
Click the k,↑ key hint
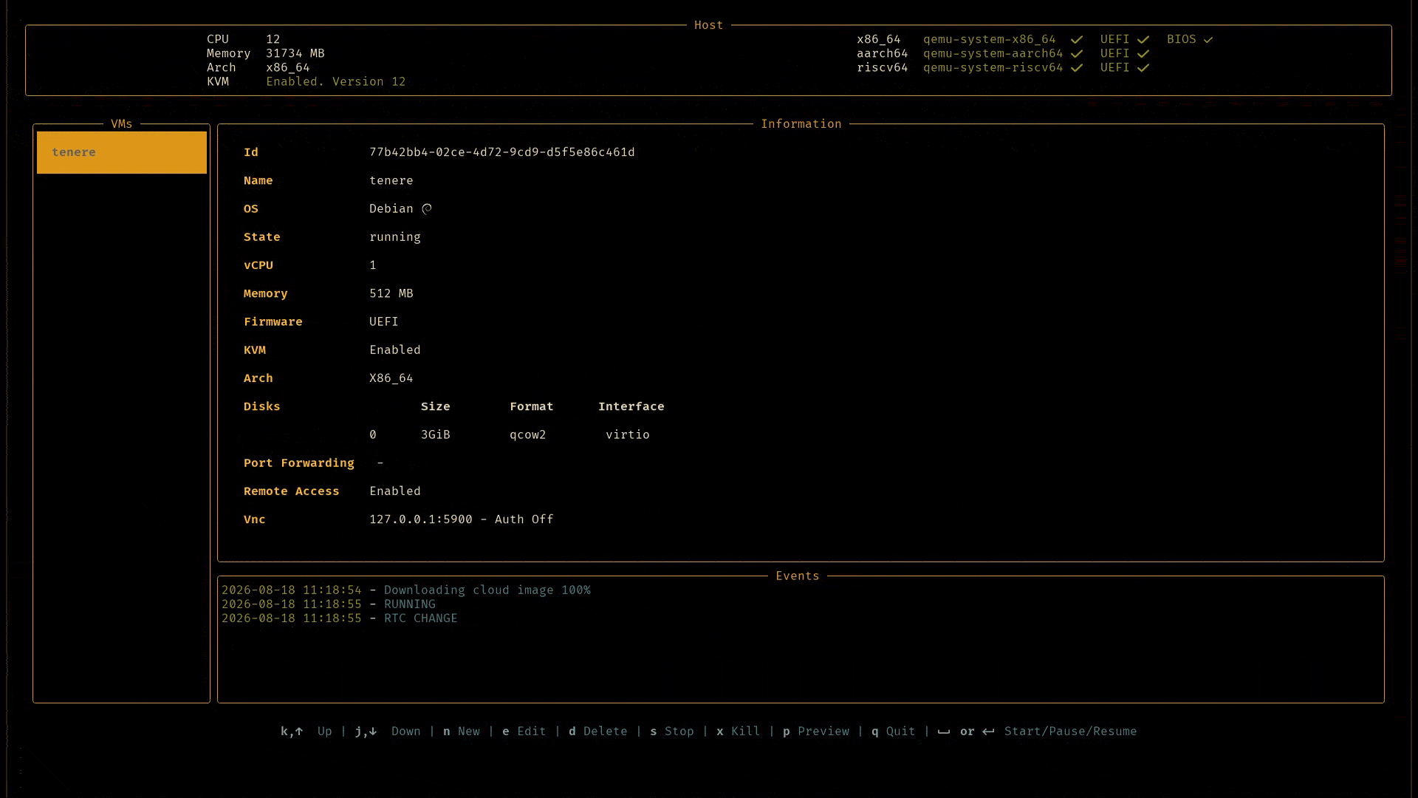click(x=292, y=731)
